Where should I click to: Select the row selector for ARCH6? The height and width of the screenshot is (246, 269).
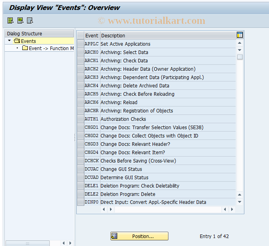point(80,102)
